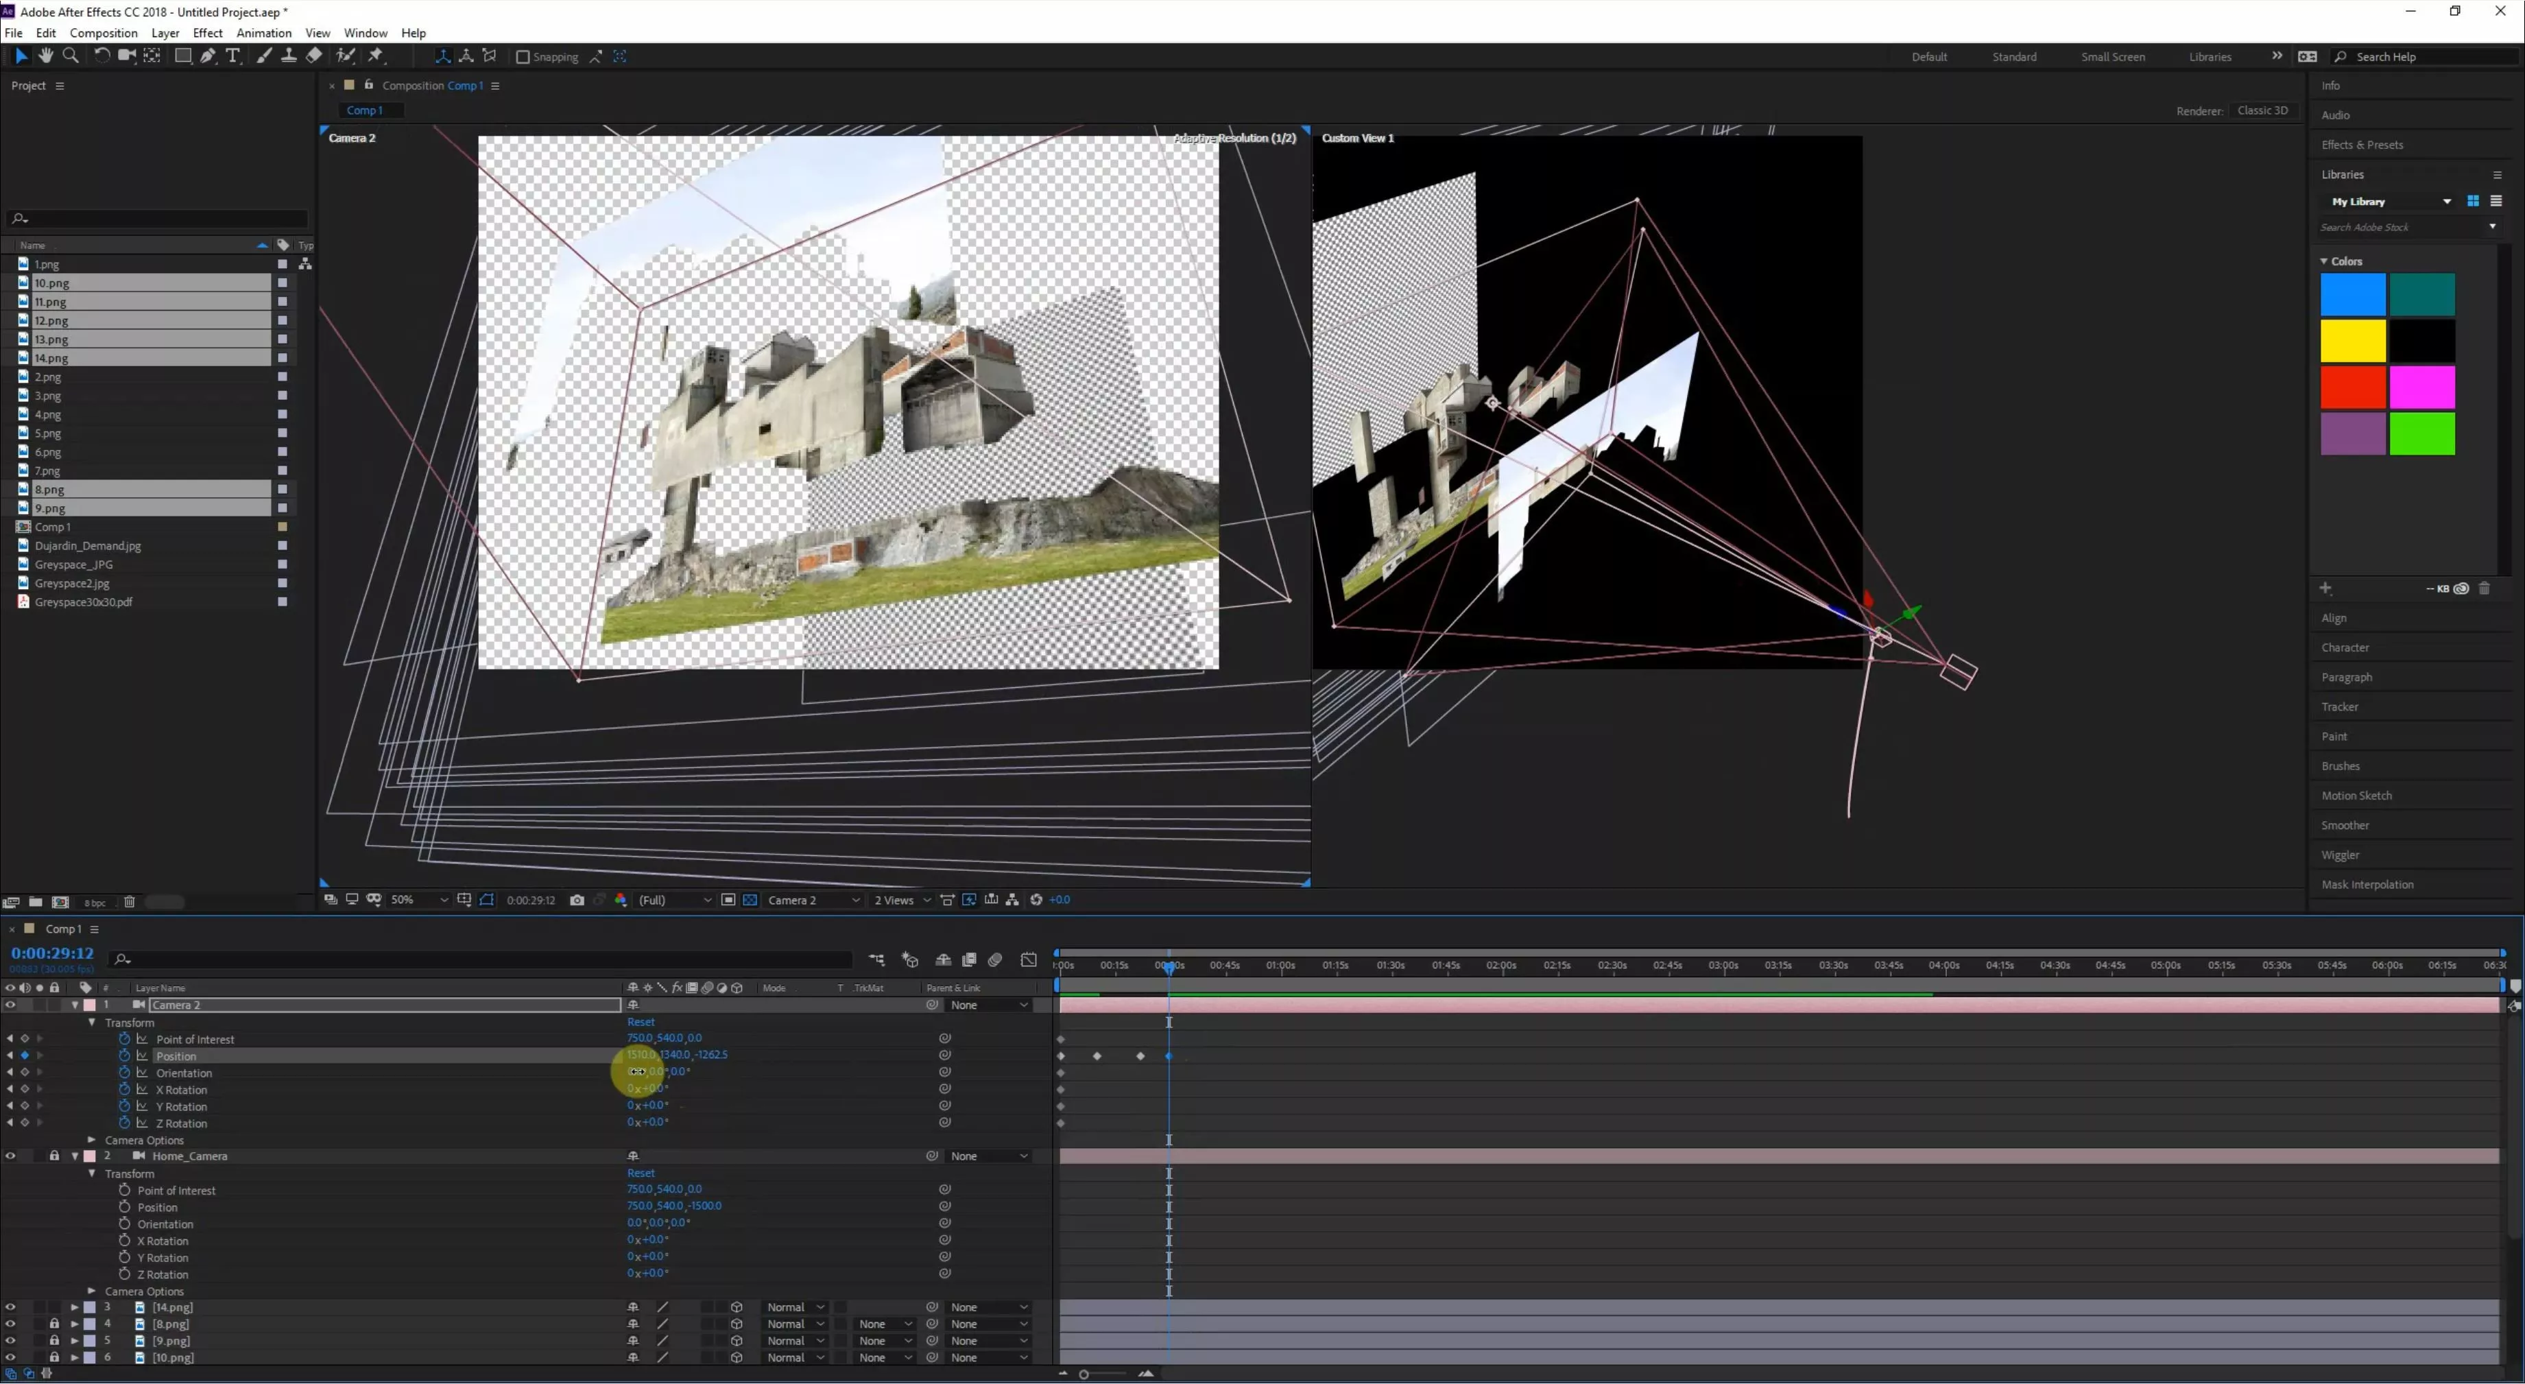
Task: Reset the Camera 2 Transform
Action: pyautogui.click(x=641, y=1021)
